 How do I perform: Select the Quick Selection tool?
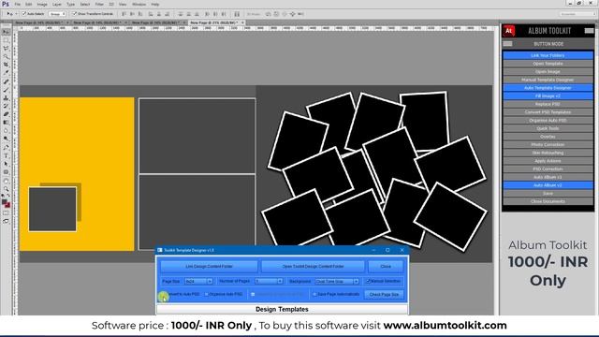click(6, 56)
